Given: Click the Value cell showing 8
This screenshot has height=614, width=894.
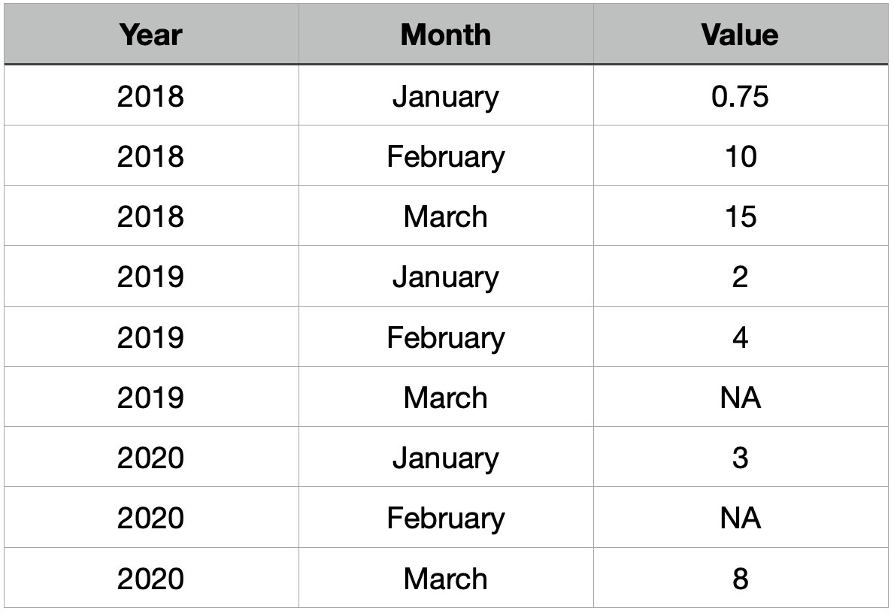Looking at the screenshot, I should coord(740,579).
